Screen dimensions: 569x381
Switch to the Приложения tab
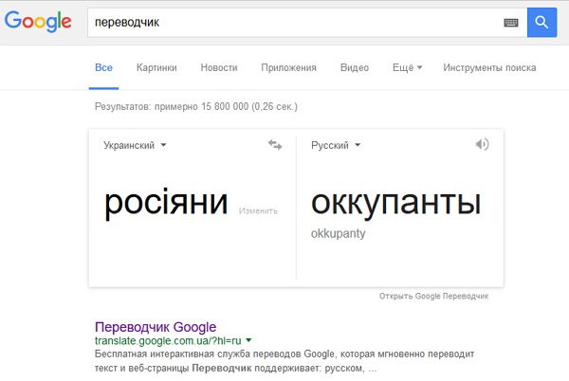(x=288, y=68)
